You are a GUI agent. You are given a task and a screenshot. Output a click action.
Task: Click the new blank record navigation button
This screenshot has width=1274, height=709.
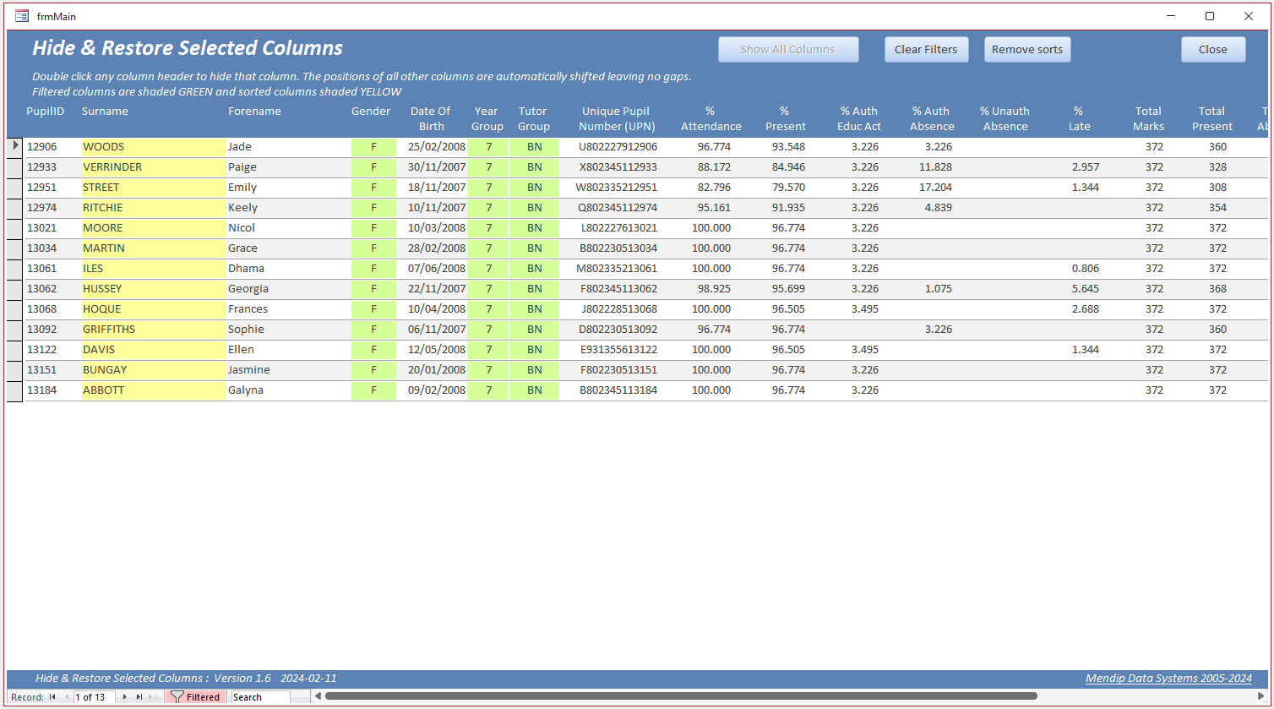click(x=152, y=697)
